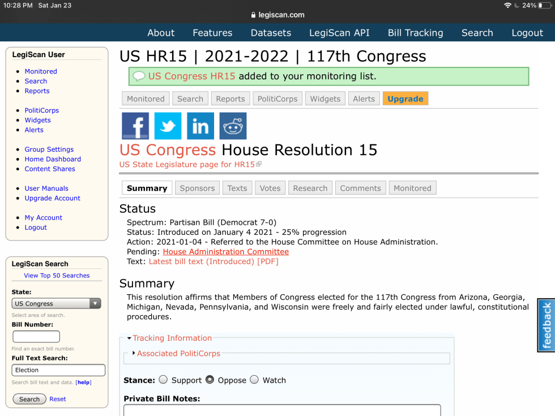Select the Support stance radio button
This screenshot has height=416, width=555.
click(x=163, y=380)
